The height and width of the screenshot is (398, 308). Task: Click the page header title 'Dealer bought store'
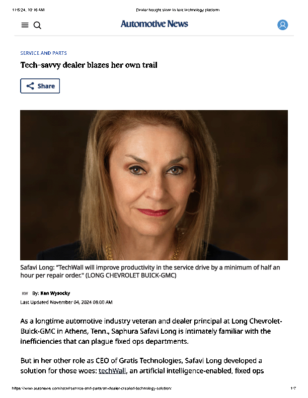pos(178,10)
